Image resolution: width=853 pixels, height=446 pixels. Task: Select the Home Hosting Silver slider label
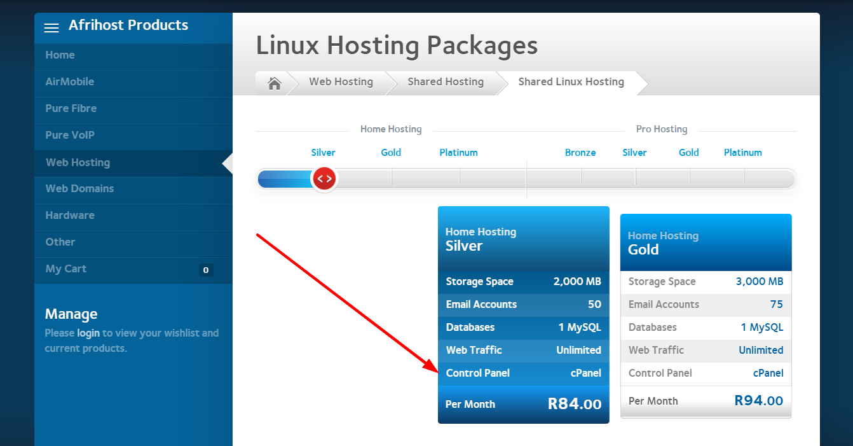coord(323,153)
